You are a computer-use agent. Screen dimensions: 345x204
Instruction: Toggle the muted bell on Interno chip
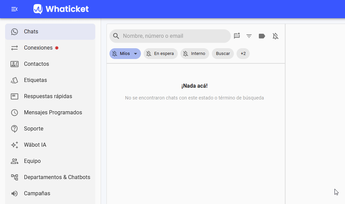click(x=186, y=54)
